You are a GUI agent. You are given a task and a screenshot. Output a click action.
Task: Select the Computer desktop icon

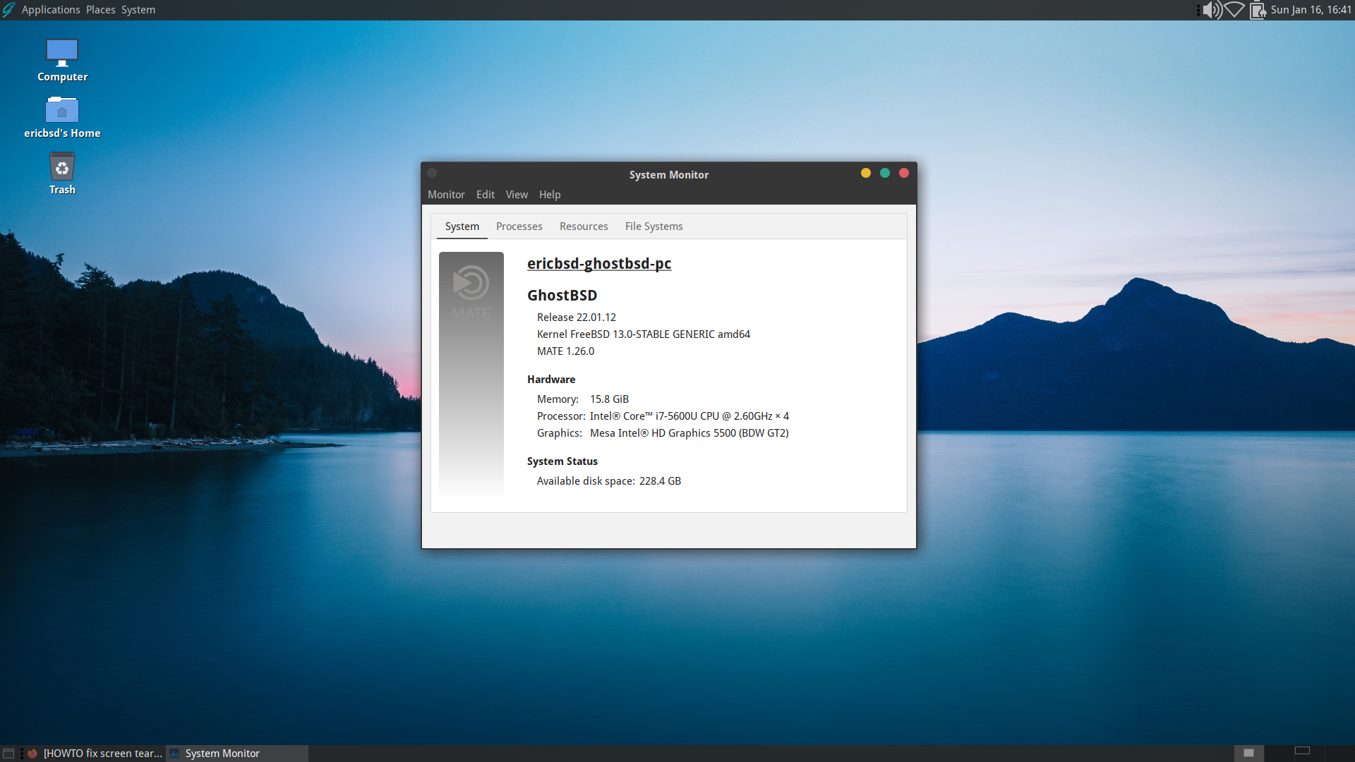click(62, 54)
